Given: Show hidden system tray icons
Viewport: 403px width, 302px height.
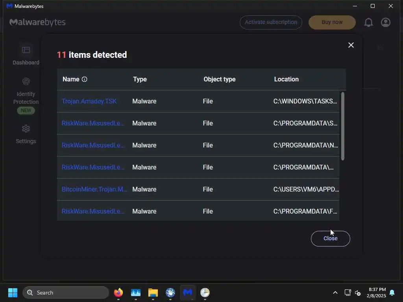Looking at the screenshot, I should [x=335, y=293].
